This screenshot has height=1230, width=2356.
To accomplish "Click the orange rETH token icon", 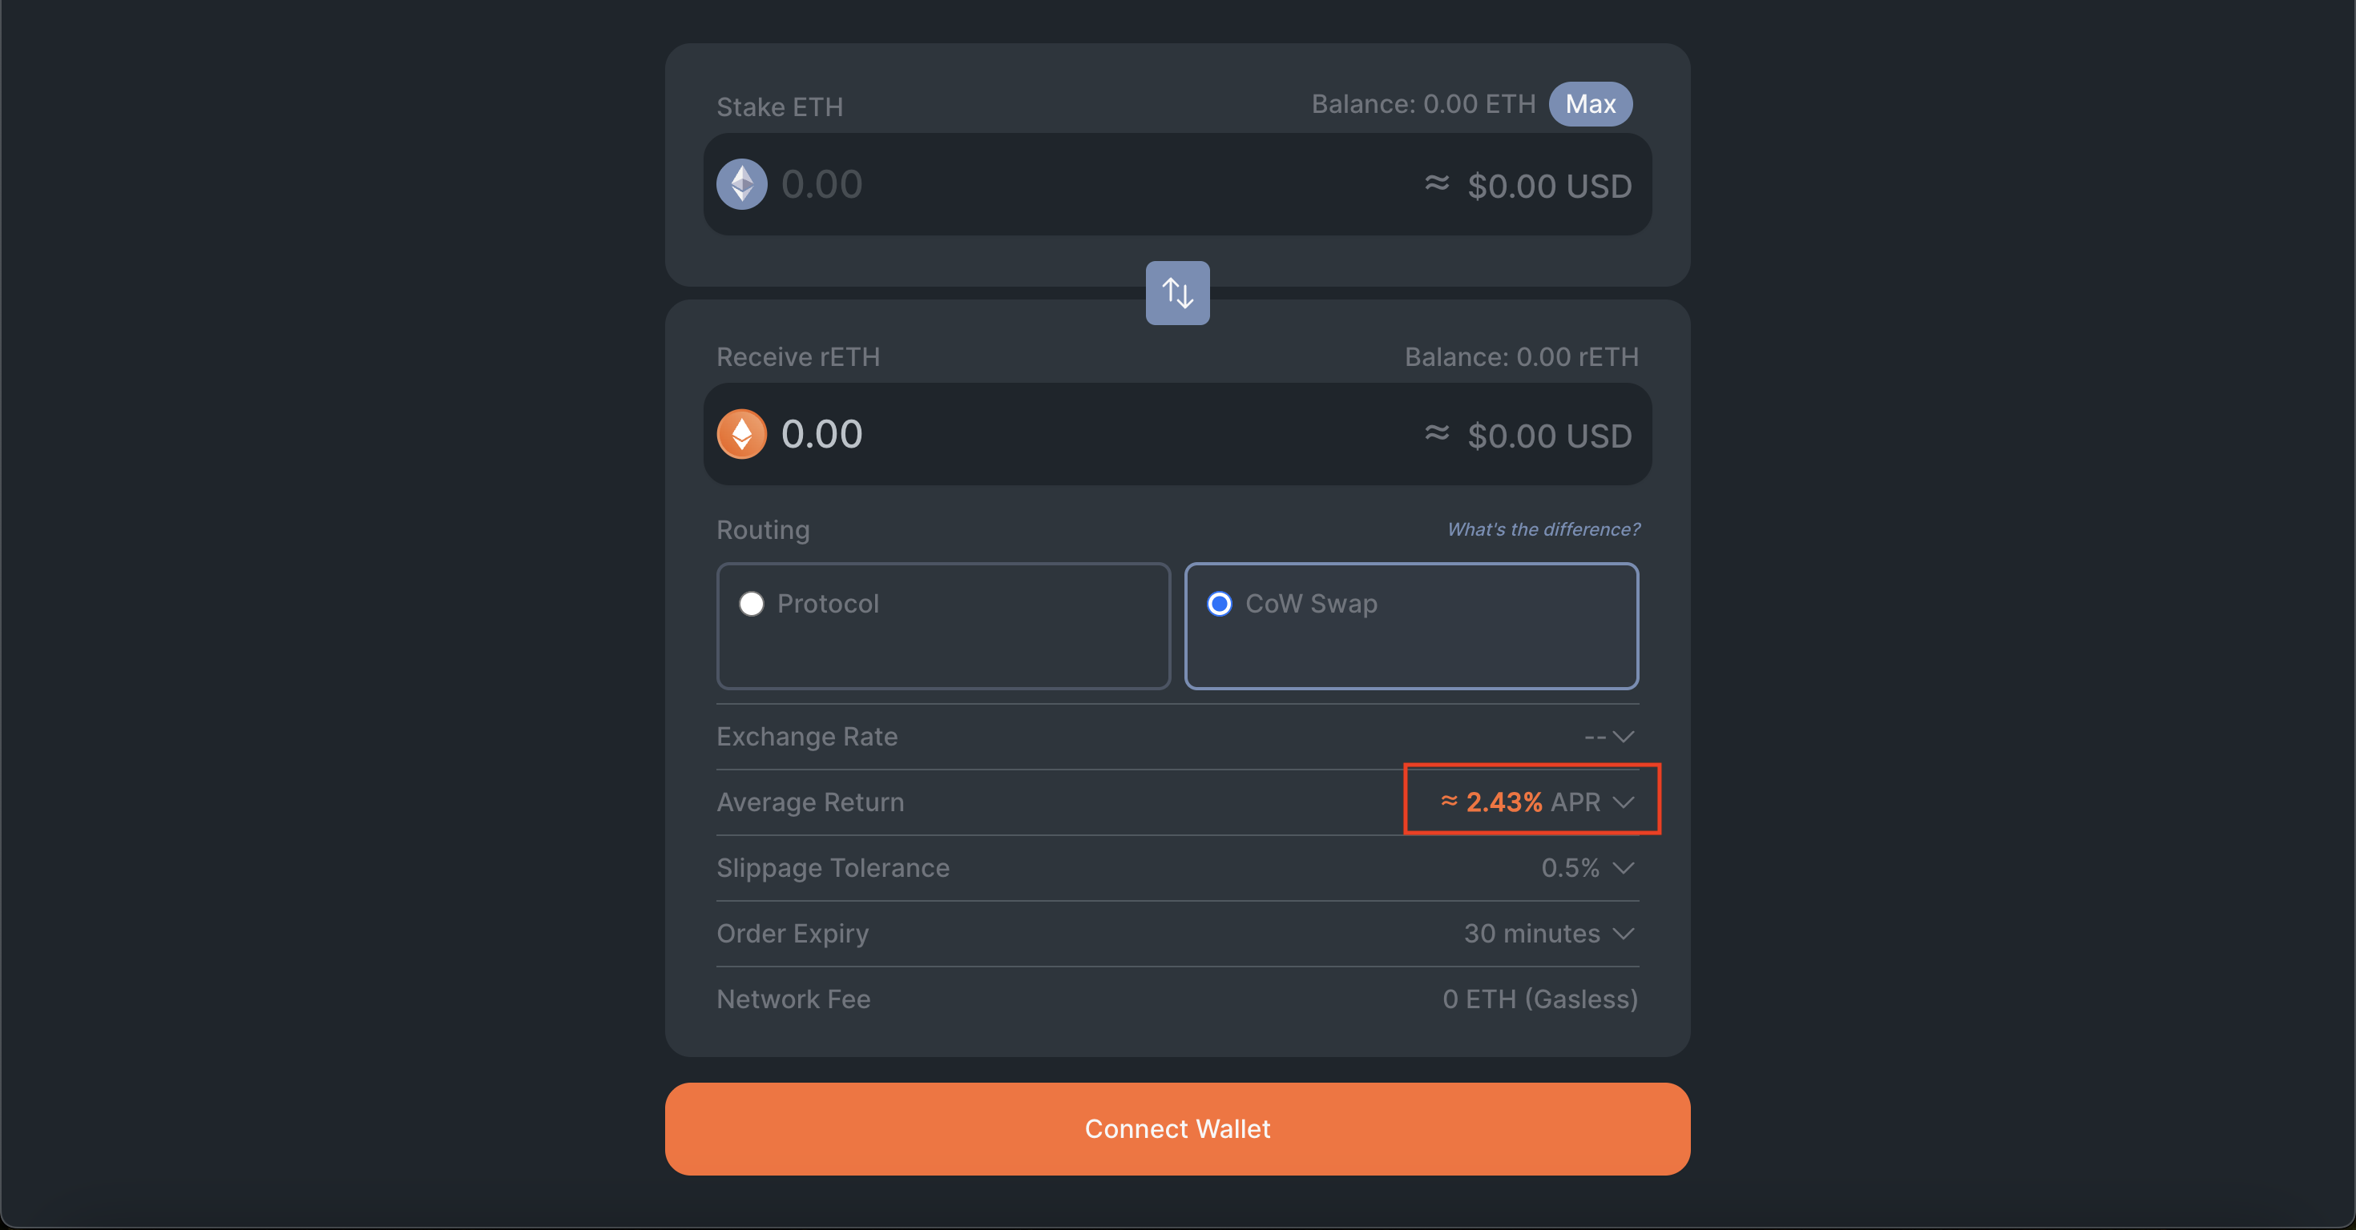I will pyautogui.click(x=740, y=434).
